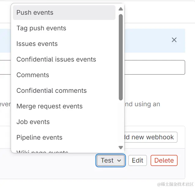
Task: Dismiss the blue alert banner
Action: coord(174,40)
